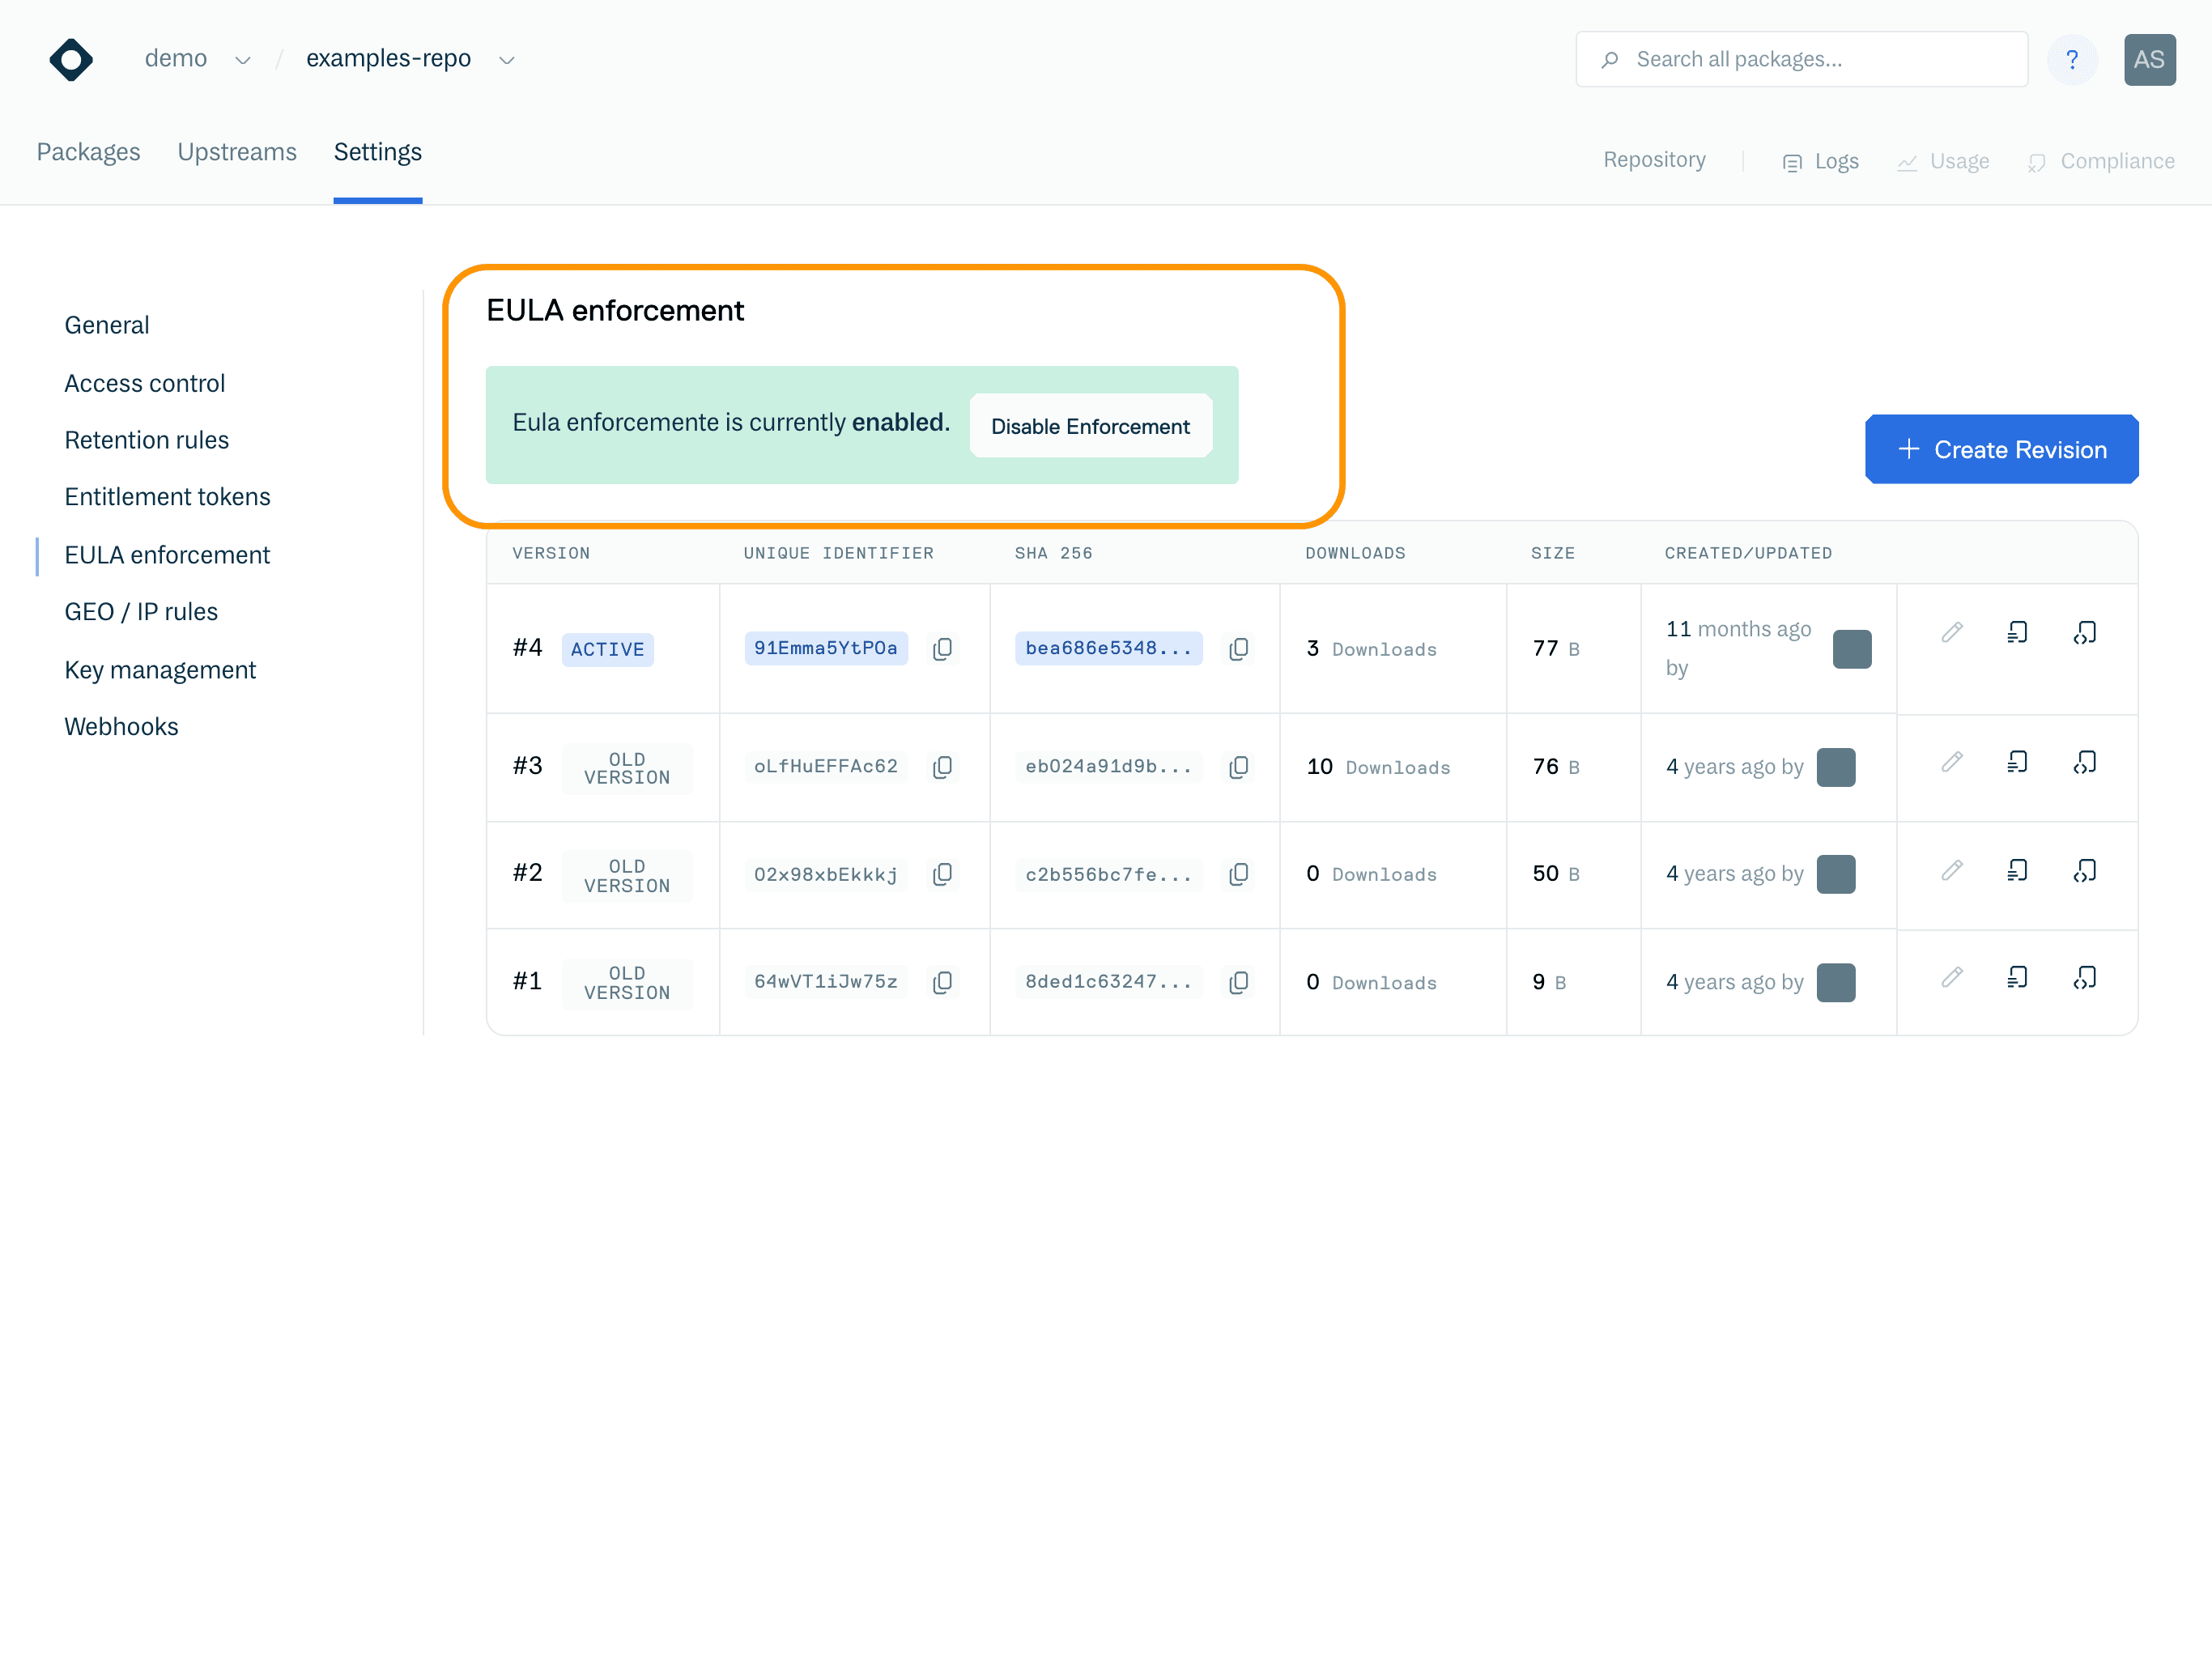Expand the examples-repo dropdown chevron
This screenshot has height=1658, width=2212.
coord(507,60)
